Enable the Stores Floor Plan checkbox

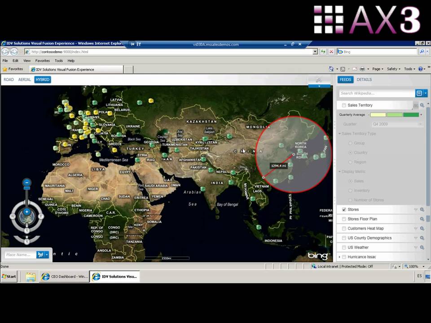coord(344,219)
